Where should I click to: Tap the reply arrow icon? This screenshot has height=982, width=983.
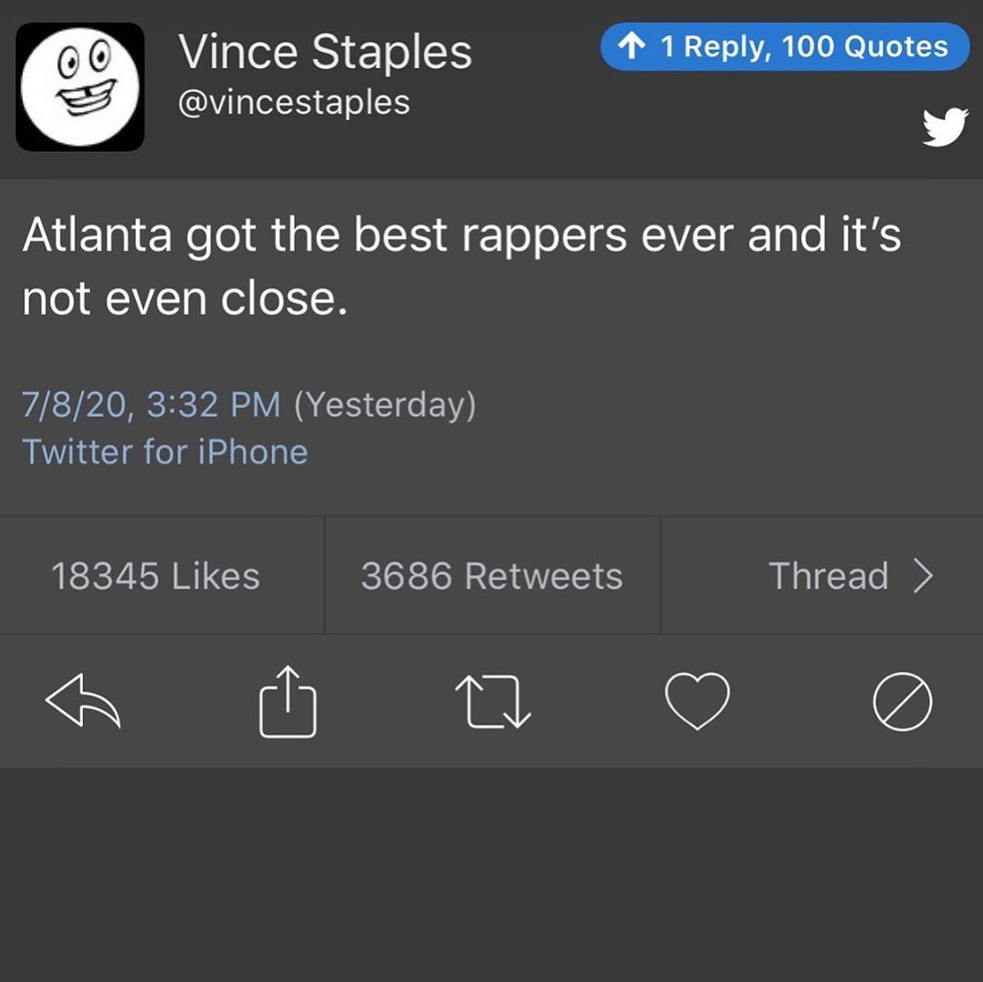[83, 701]
